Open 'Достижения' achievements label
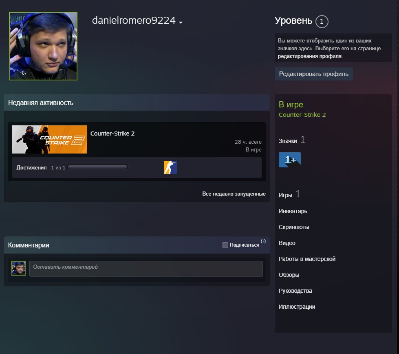The height and width of the screenshot is (354, 399). 31,168
